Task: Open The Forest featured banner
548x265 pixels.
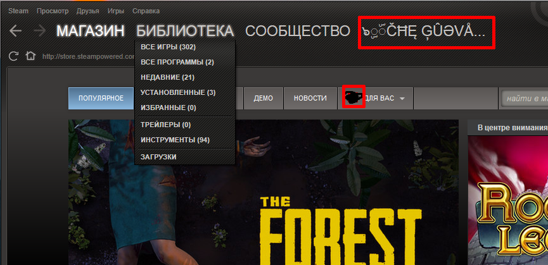Action: pos(263,192)
